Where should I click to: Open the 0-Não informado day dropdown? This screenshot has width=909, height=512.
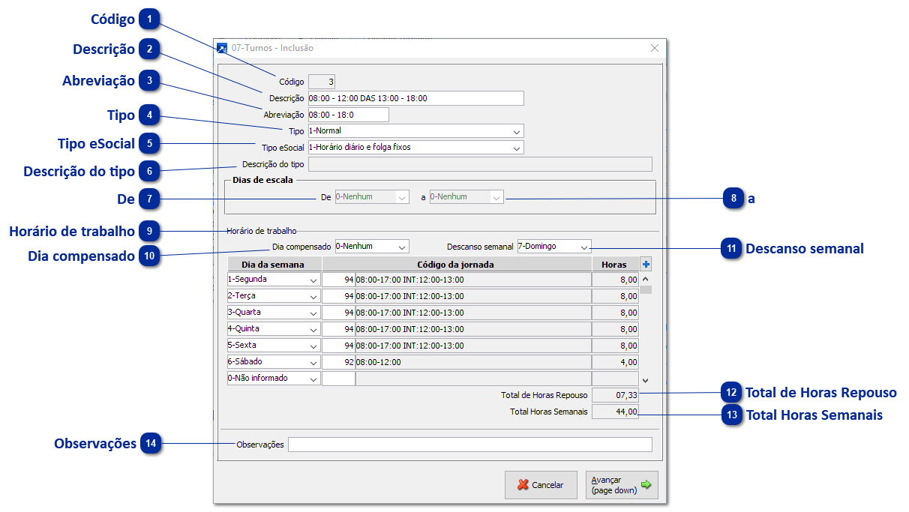point(274,379)
